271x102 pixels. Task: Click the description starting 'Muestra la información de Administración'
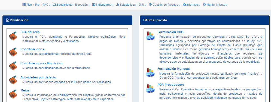click(x=74, y=97)
